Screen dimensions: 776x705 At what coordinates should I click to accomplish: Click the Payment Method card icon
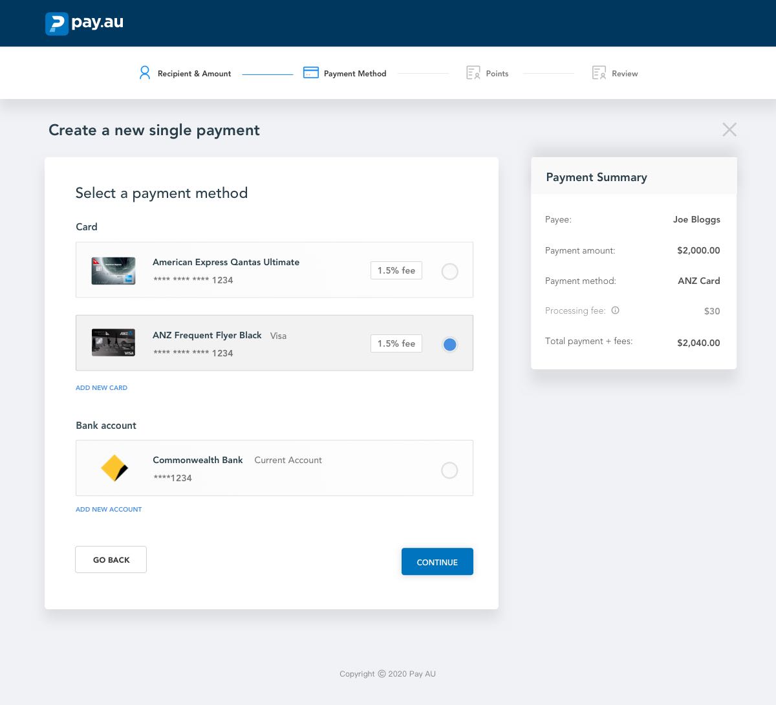(311, 73)
